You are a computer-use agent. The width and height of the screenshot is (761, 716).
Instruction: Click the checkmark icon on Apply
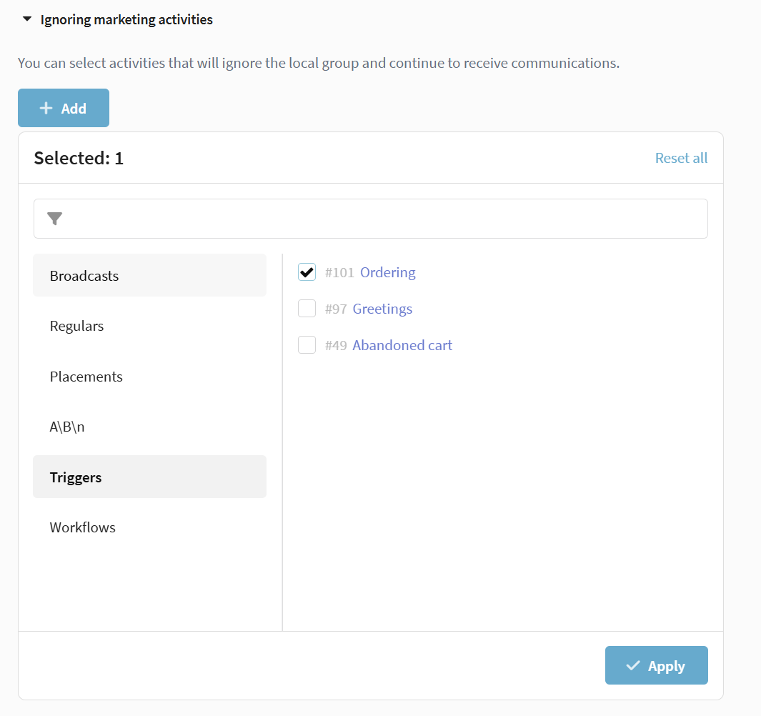[x=633, y=666]
